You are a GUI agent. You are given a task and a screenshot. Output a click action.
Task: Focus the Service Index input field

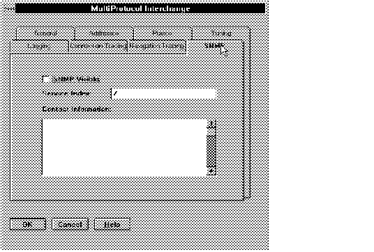[x=163, y=93]
